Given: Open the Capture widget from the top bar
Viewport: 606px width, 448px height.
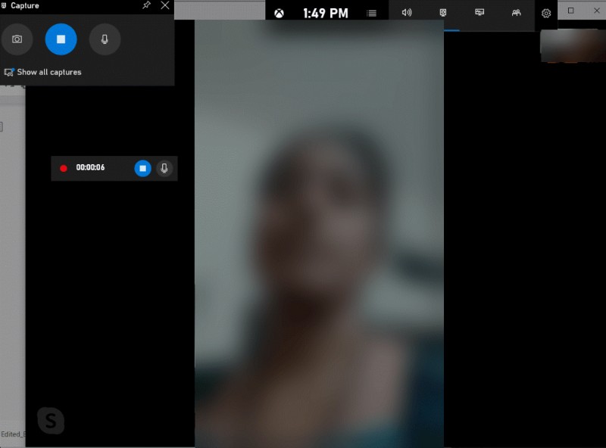Looking at the screenshot, I should (443, 12).
